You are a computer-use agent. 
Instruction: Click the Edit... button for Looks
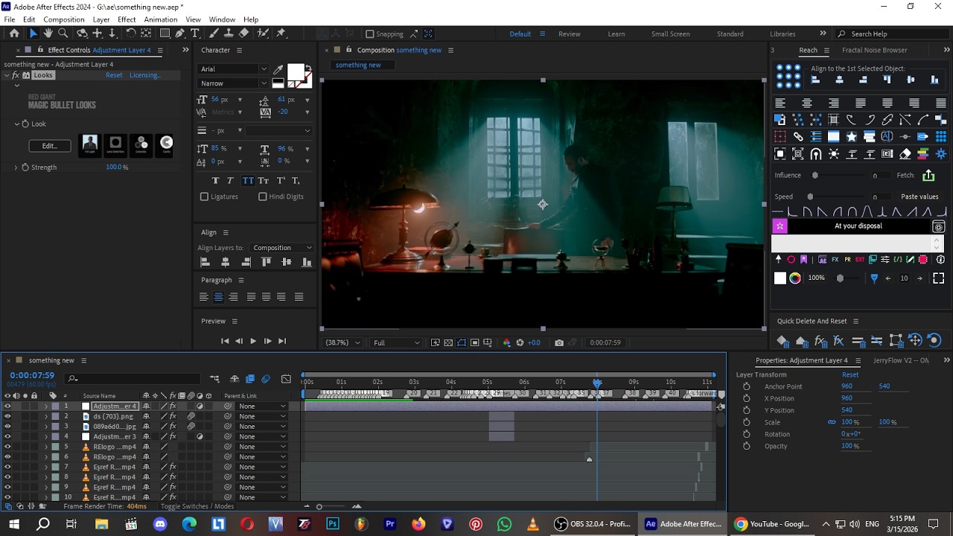tap(50, 146)
